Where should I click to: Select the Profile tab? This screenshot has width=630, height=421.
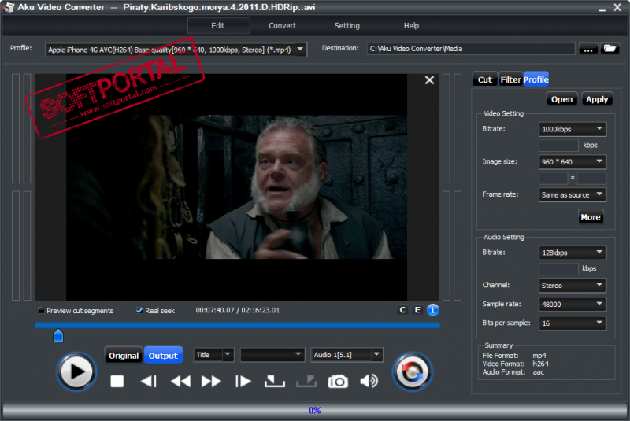(x=536, y=79)
